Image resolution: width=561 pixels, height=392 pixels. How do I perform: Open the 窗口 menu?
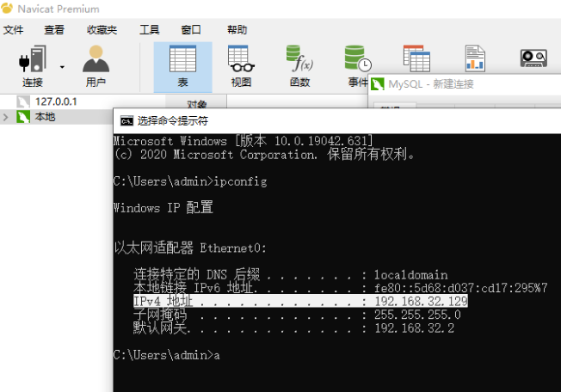point(191,30)
